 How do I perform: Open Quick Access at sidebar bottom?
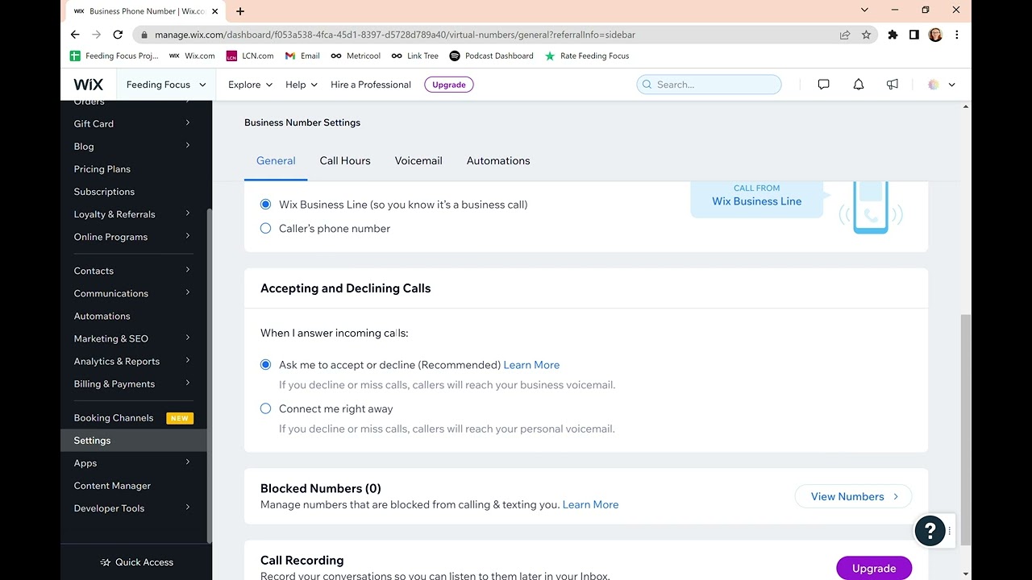[x=136, y=562]
